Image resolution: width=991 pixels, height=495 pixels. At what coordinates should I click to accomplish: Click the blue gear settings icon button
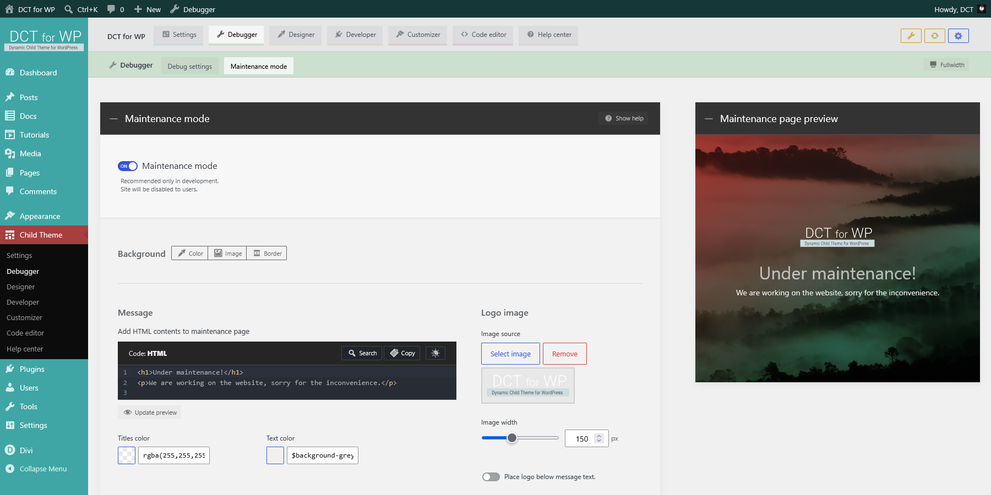tap(959, 36)
